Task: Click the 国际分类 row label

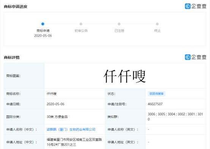Action: 13,117
